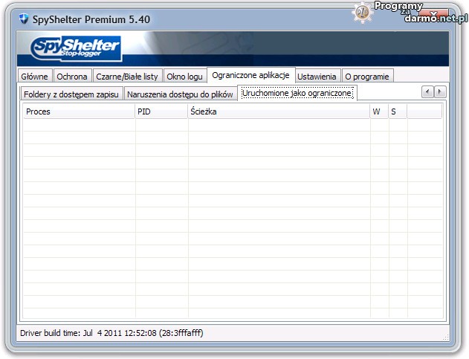
Task: Go to the Okno logu tab
Action: (x=184, y=77)
